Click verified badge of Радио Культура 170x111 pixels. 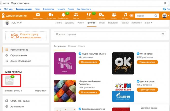(80, 54)
